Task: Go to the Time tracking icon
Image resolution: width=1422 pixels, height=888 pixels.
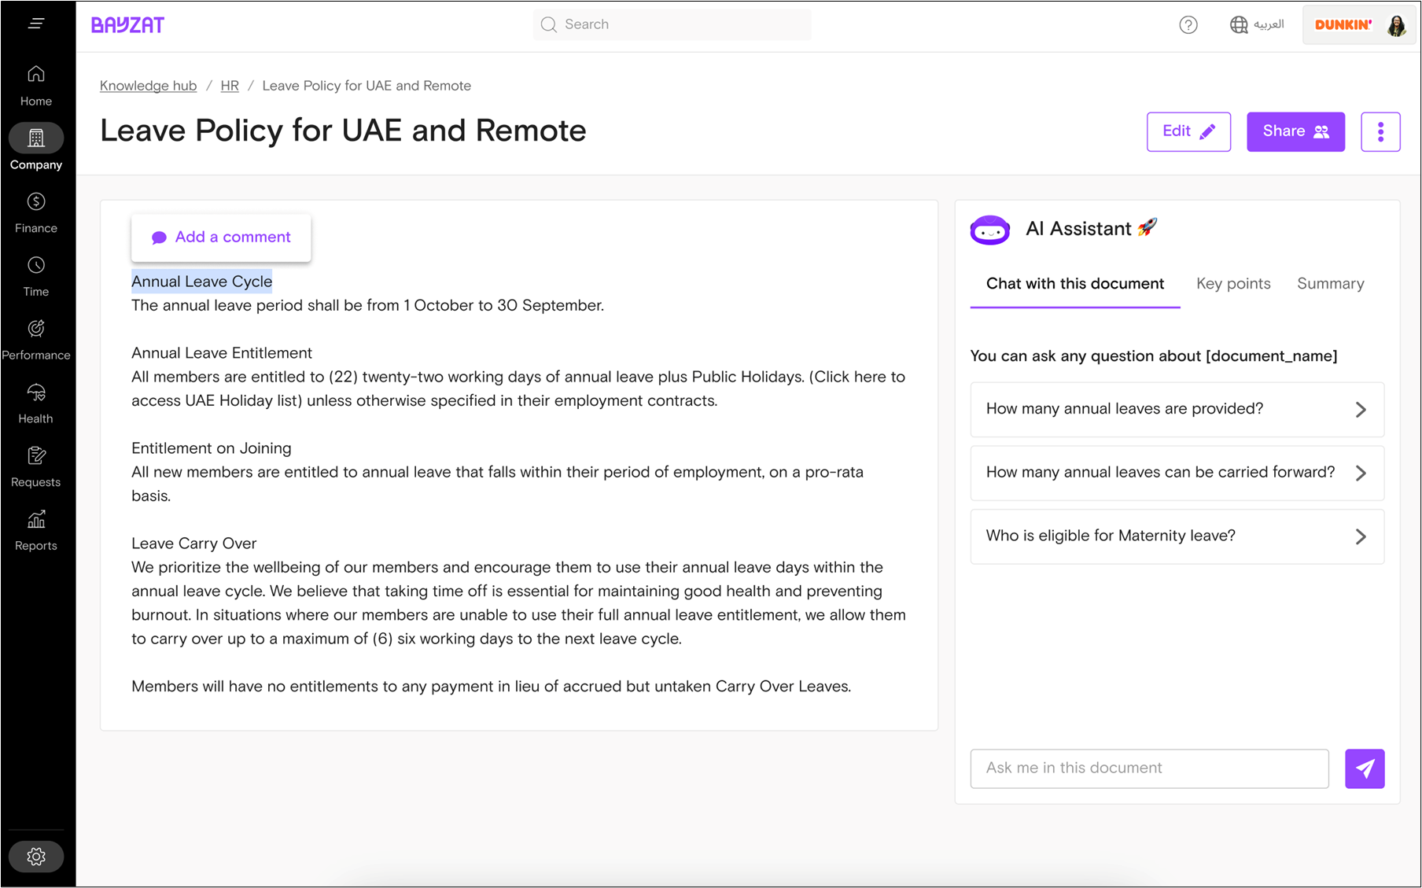Action: pyautogui.click(x=36, y=266)
